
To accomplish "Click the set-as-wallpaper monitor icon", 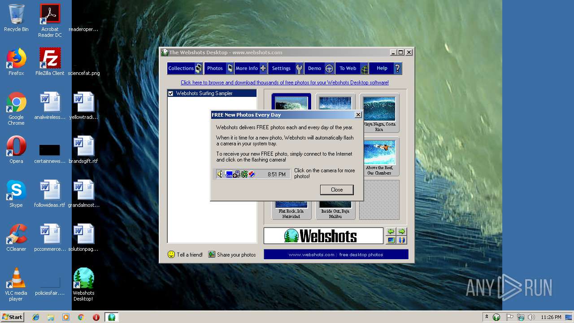I will click(391, 240).
